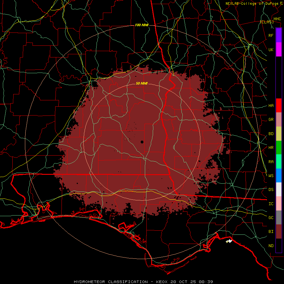Click the HHC product label

point(277,19)
